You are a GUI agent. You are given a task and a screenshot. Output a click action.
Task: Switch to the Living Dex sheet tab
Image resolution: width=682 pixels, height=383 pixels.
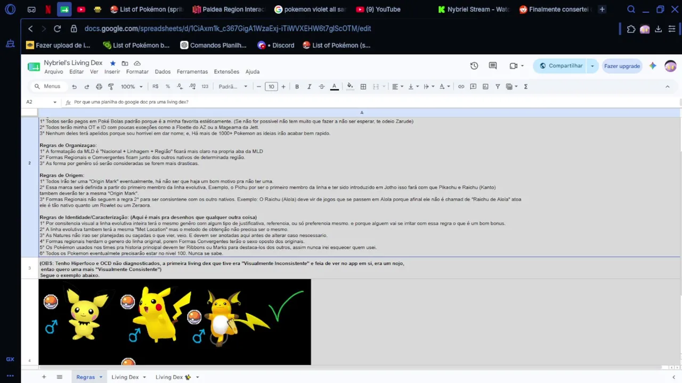click(x=128, y=377)
